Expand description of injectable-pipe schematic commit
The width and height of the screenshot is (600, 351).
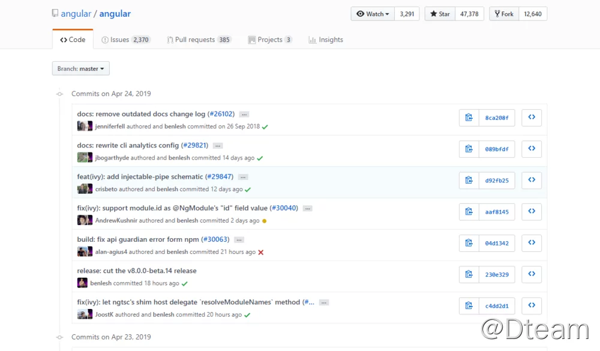point(243,177)
